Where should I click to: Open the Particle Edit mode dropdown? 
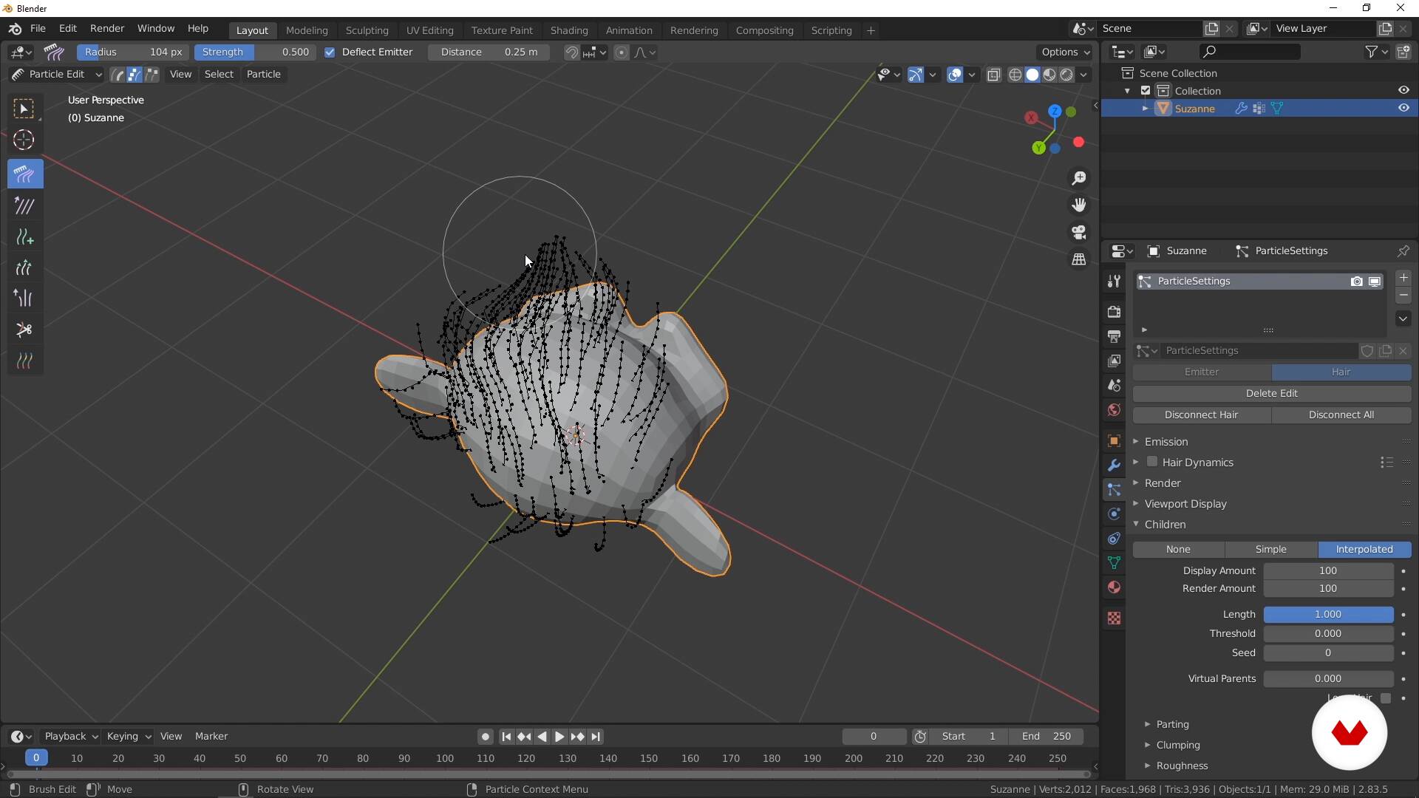coord(56,74)
